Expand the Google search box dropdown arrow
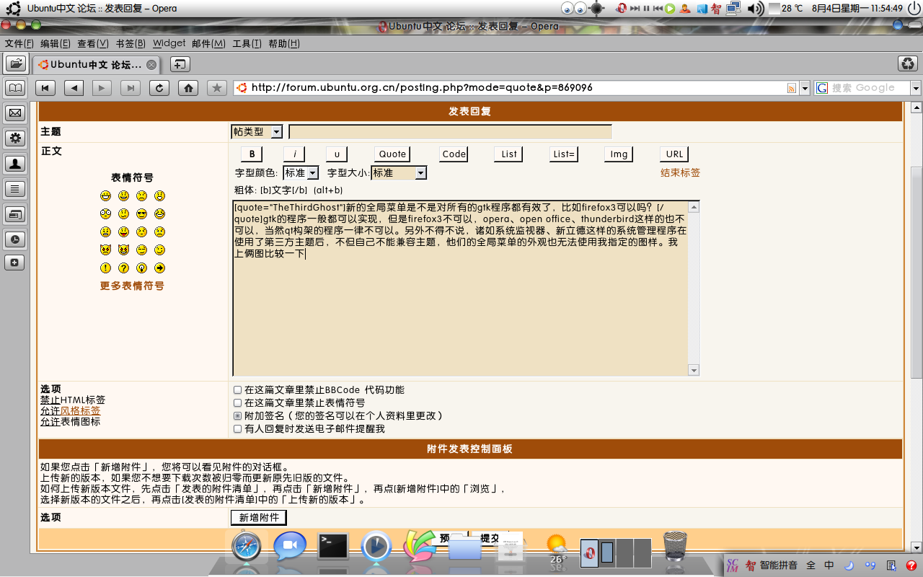The image size is (923, 577). [x=916, y=88]
